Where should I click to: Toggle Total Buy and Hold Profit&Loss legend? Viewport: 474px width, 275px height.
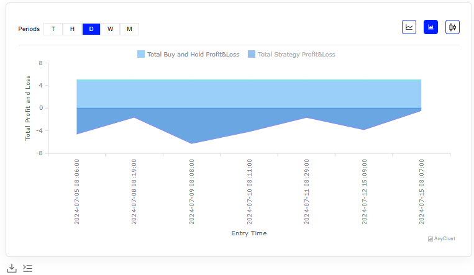pyautogui.click(x=193, y=55)
